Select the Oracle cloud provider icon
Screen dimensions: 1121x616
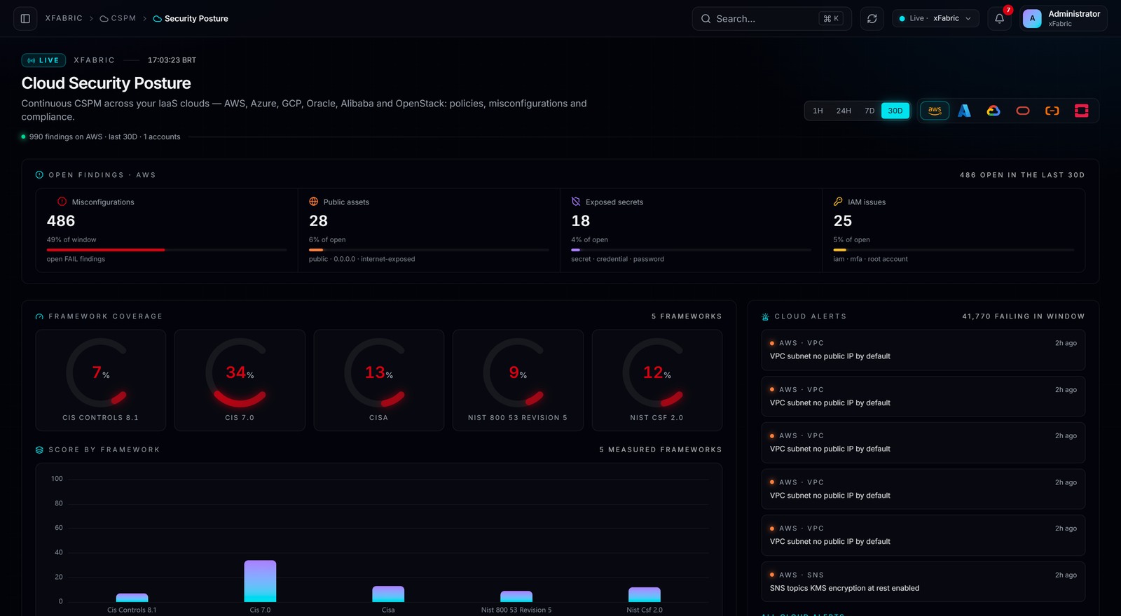click(x=1023, y=111)
